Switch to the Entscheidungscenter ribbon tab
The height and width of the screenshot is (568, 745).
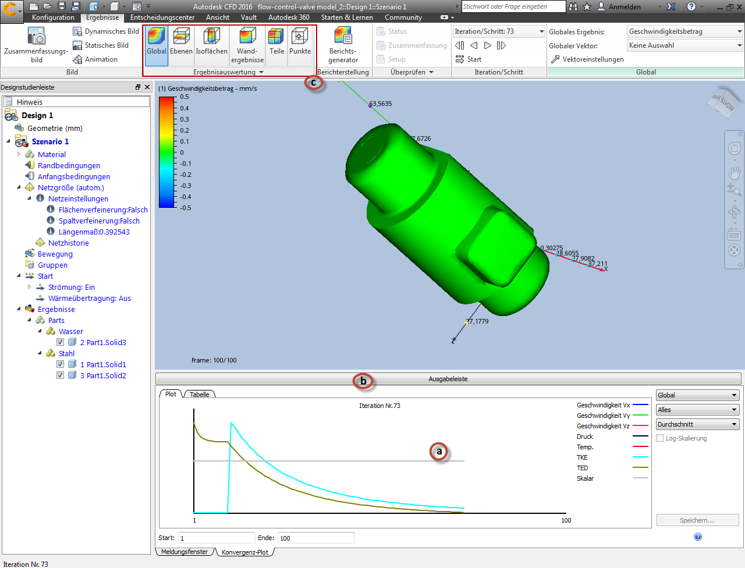162,17
